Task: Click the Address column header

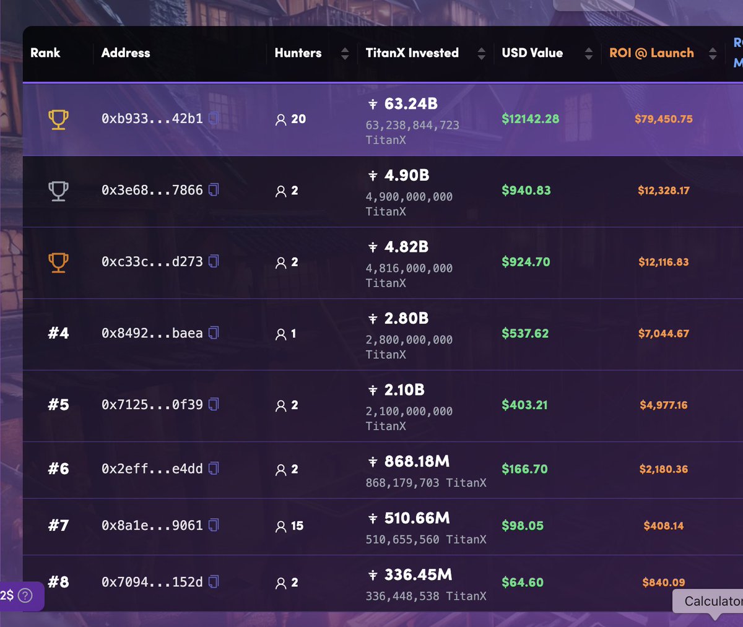Action: click(126, 53)
